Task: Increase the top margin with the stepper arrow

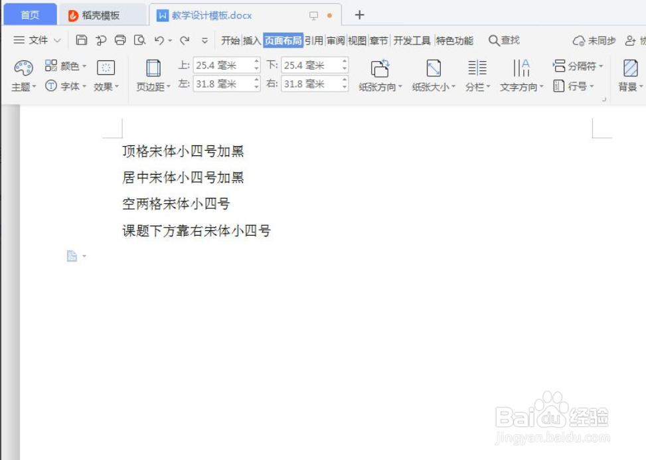Action: (258, 62)
